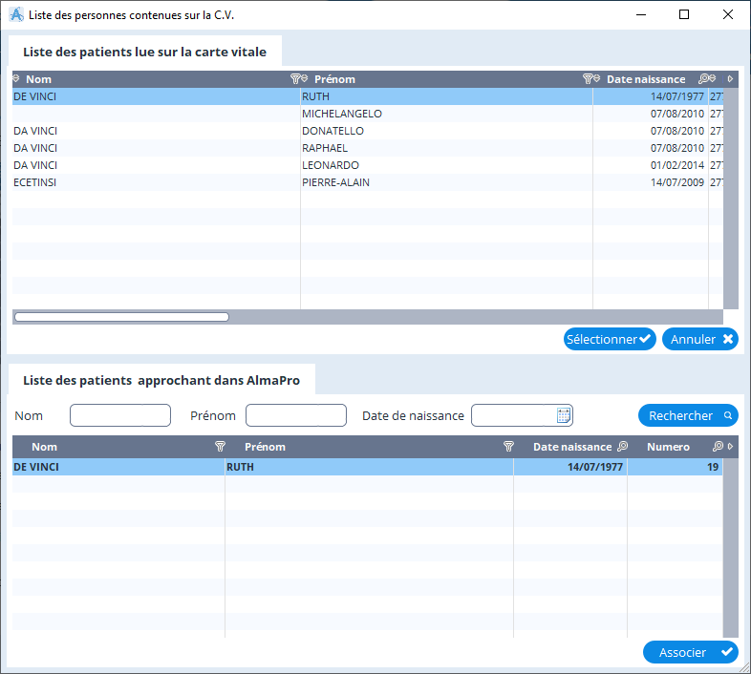The height and width of the screenshot is (674, 751).
Task: Click the magnifier icon in Numero column header
Action: (x=718, y=447)
